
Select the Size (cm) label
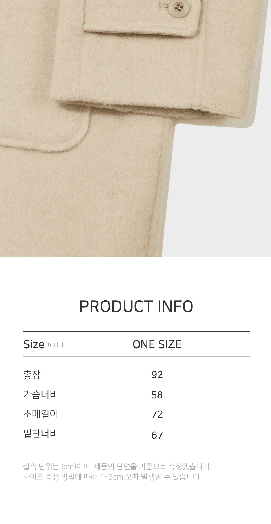[x=43, y=344]
